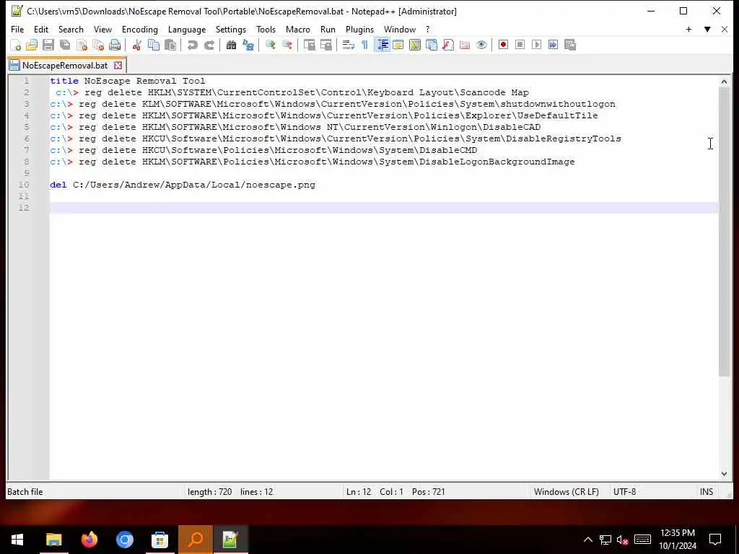Image resolution: width=739 pixels, height=554 pixels.
Task: Play back recorded macro icon
Action: pos(536,45)
